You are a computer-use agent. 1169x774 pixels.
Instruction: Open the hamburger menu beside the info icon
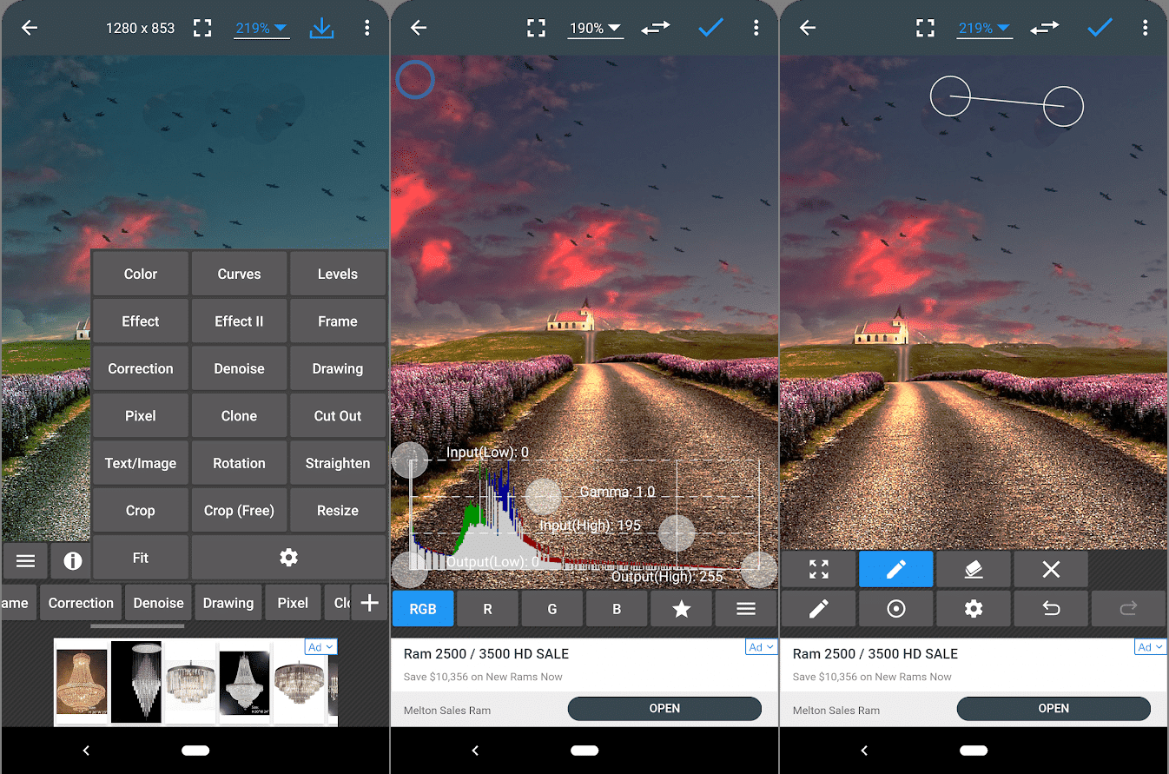click(x=25, y=561)
